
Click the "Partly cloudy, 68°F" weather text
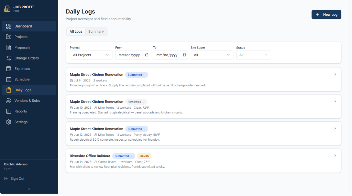[x=147, y=135]
